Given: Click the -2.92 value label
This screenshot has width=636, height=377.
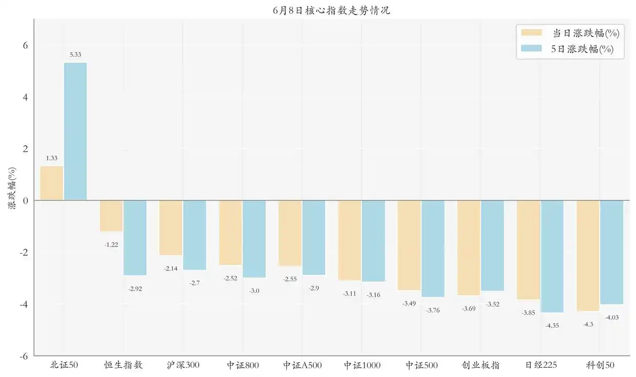Looking at the screenshot, I should click(135, 289).
